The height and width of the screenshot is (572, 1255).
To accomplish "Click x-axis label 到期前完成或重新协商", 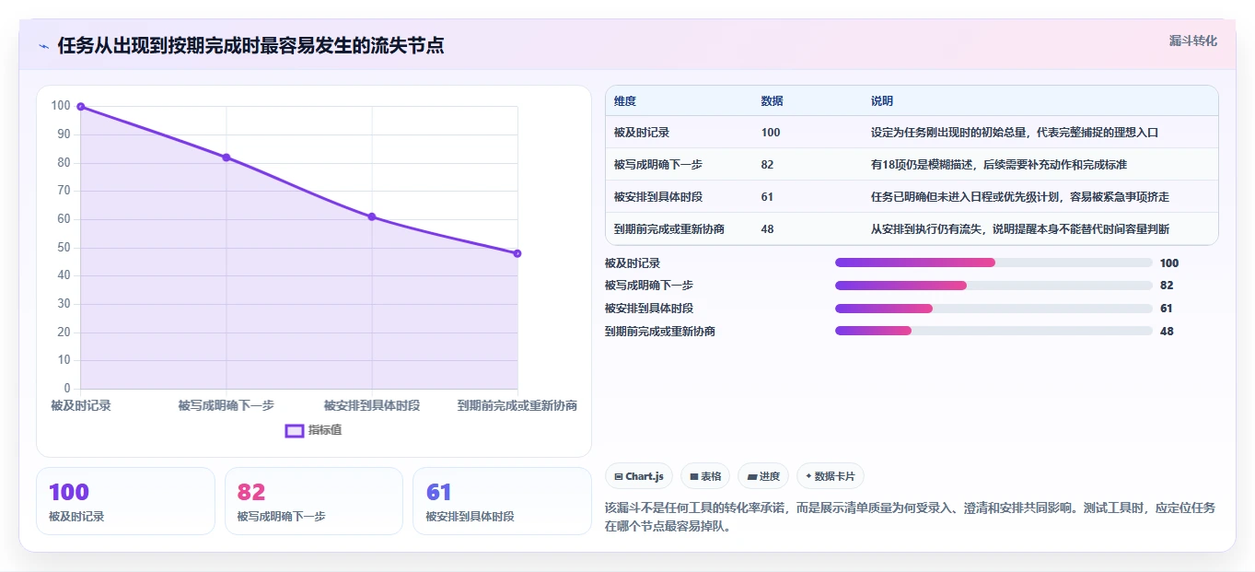I will [x=517, y=405].
